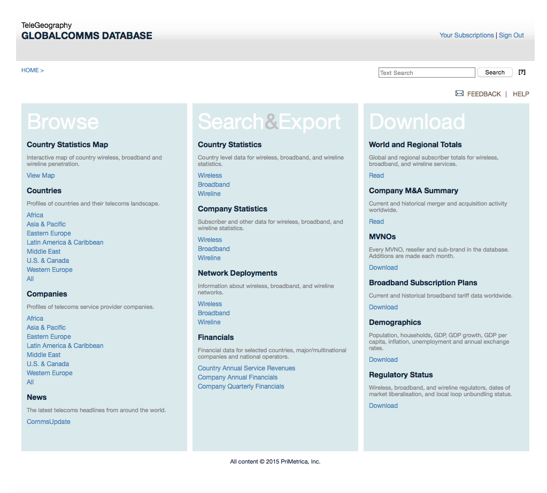The height and width of the screenshot is (493, 547).
Task: Open Africa under Companies
Action: coord(35,318)
